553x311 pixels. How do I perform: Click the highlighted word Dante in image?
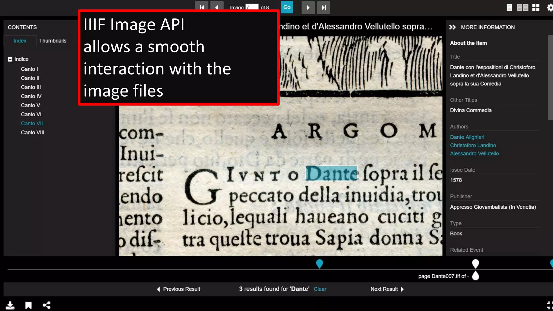click(x=331, y=174)
